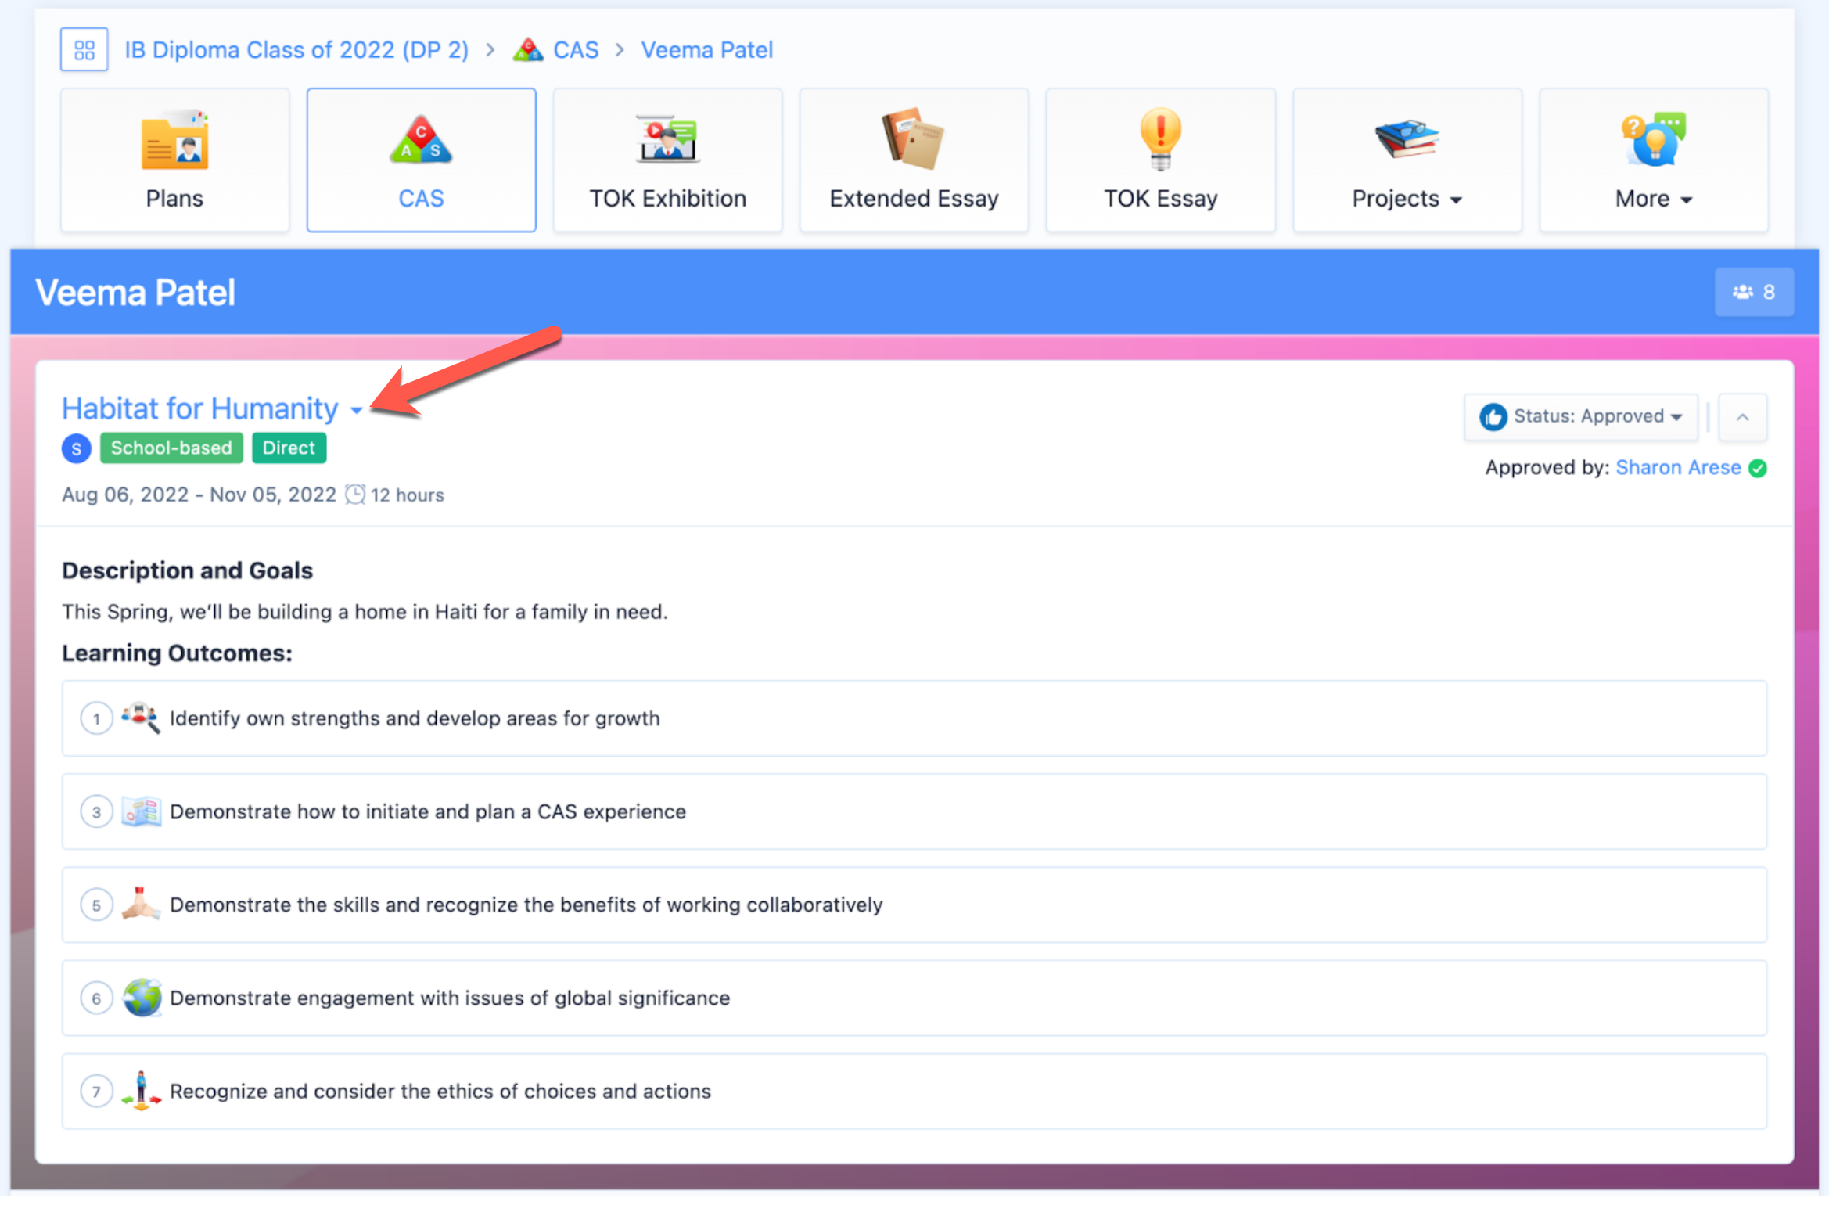Click IB Diploma Class of 2022 breadcrumb link
1829x1205 pixels.
(x=296, y=50)
